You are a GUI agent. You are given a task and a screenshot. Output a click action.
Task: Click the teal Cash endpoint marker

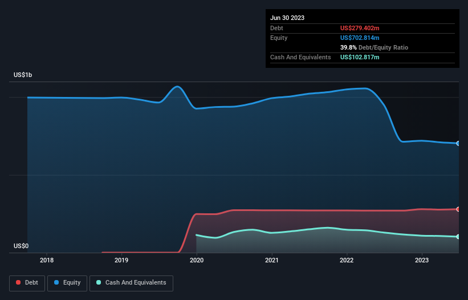[458, 237]
